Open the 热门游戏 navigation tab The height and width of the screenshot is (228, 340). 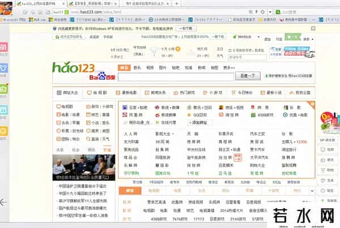186,92
